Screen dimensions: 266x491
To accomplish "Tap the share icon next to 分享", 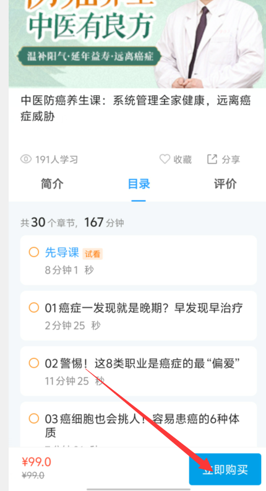I will click(x=212, y=159).
